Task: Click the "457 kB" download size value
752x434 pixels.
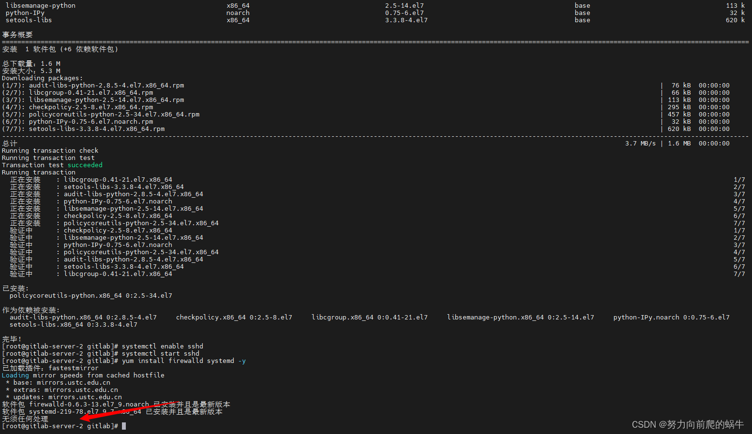Action: tap(679, 115)
